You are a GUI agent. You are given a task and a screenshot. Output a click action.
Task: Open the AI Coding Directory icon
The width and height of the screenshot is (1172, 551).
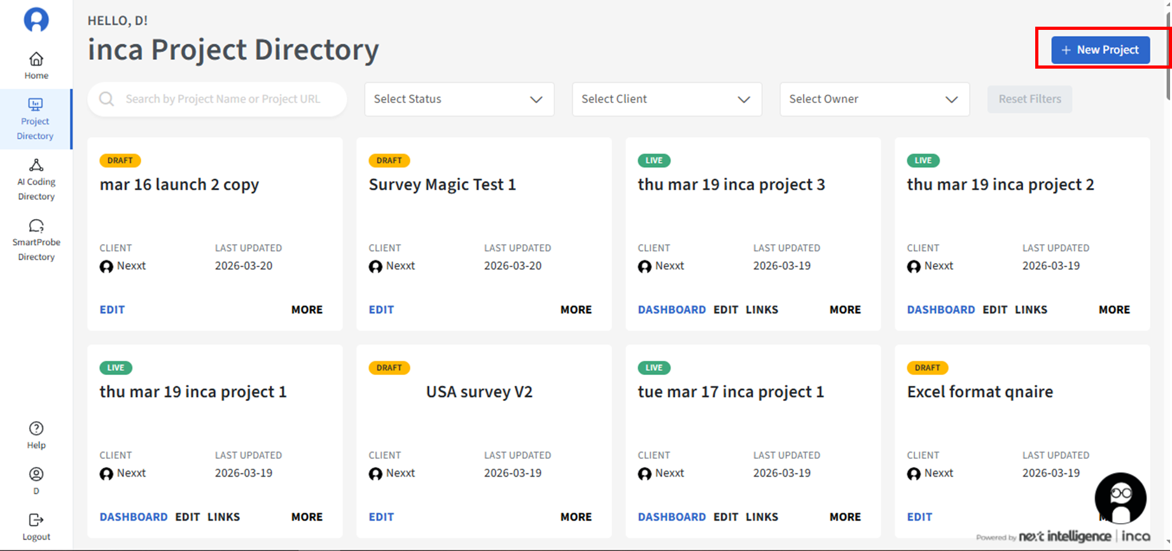point(36,166)
